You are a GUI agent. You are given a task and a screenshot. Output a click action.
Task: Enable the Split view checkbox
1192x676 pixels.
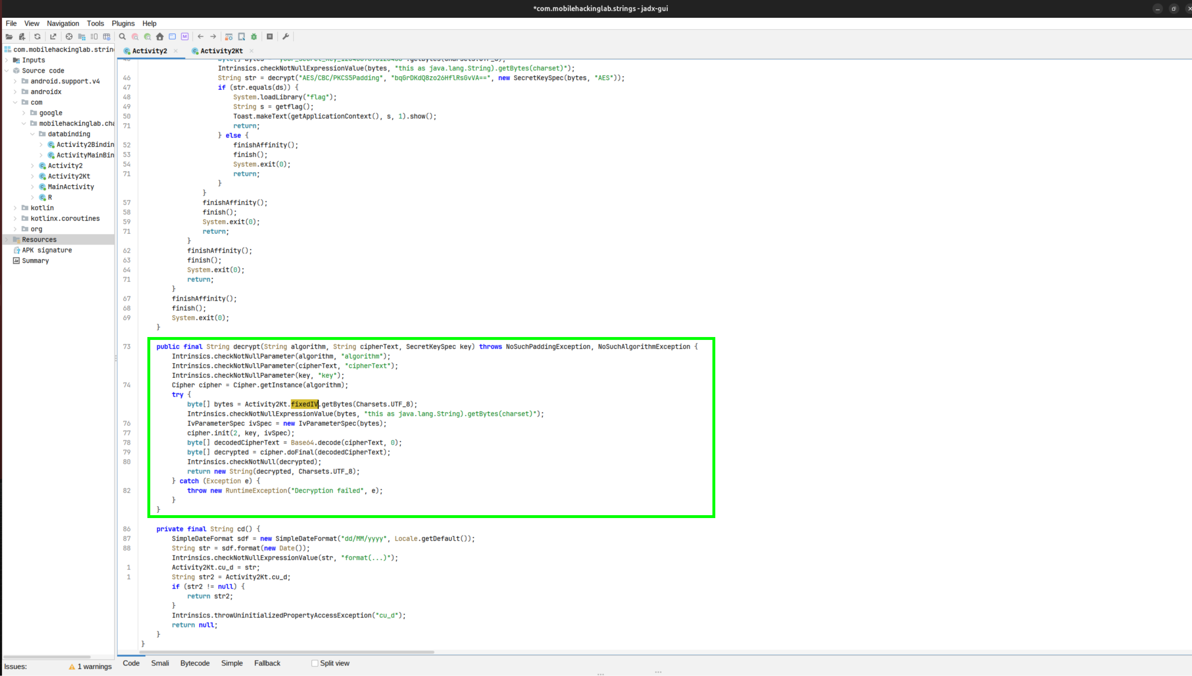[x=315, y=663]
